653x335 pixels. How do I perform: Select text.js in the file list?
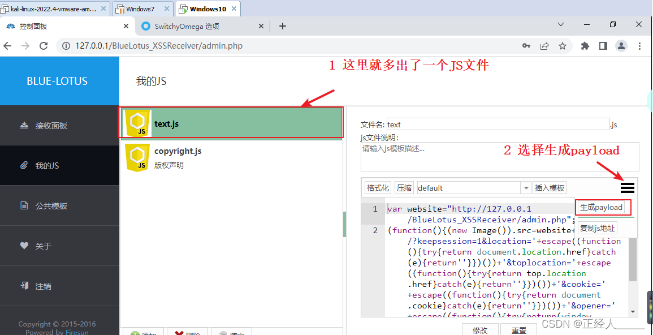(231, 123)
